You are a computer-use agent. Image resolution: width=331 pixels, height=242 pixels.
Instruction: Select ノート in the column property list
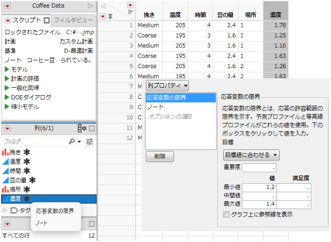(x=181, y=107)
